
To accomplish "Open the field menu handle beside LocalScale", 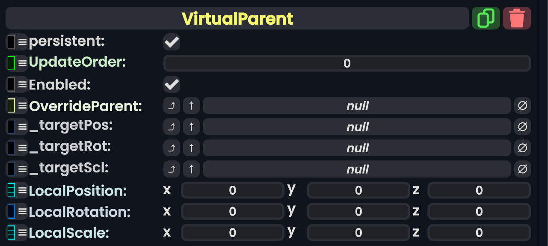I will 22,233.
